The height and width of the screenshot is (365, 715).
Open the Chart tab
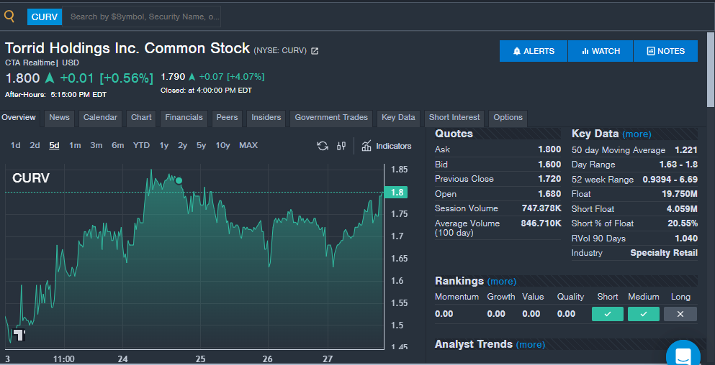(141, 117)
